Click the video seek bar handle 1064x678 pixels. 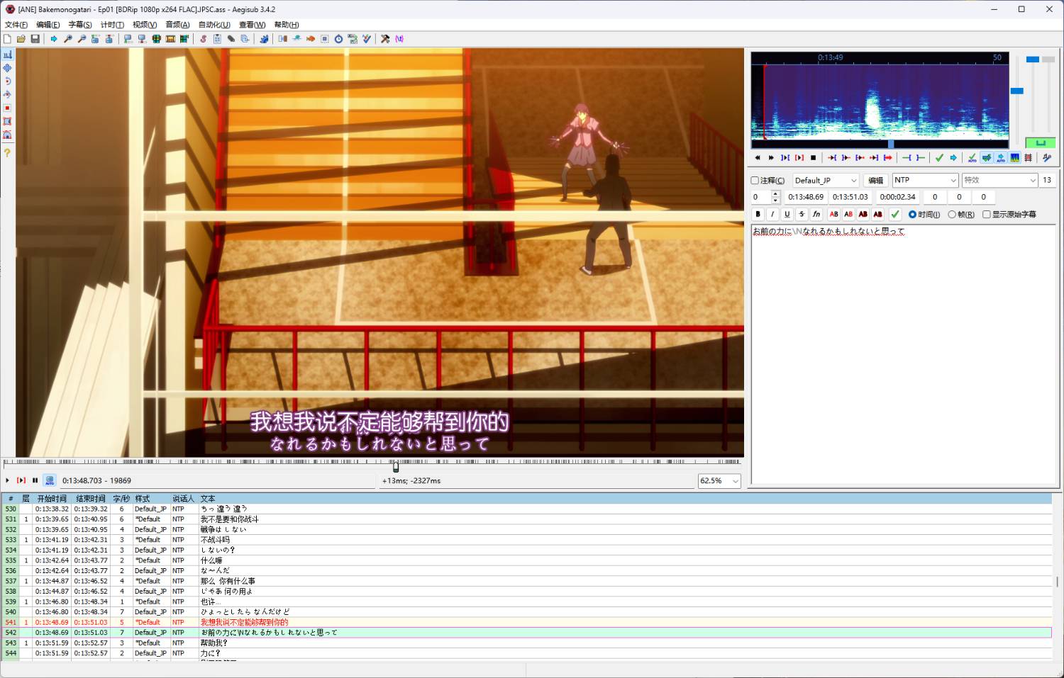click(396, 466)
